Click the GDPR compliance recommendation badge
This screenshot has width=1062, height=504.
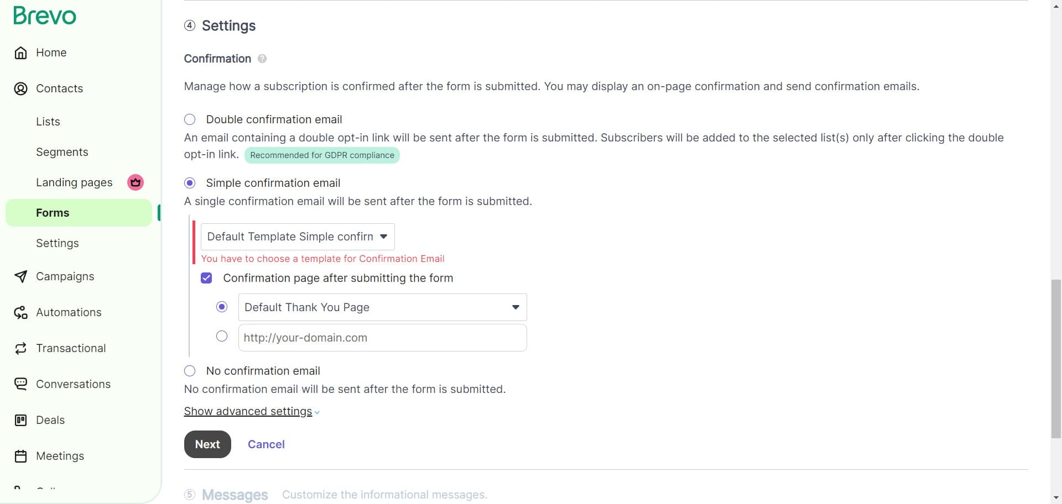[x=321, y=155]
